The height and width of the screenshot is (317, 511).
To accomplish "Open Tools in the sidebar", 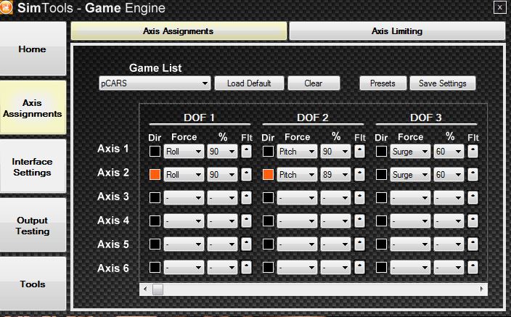I will tap(33, 284).
